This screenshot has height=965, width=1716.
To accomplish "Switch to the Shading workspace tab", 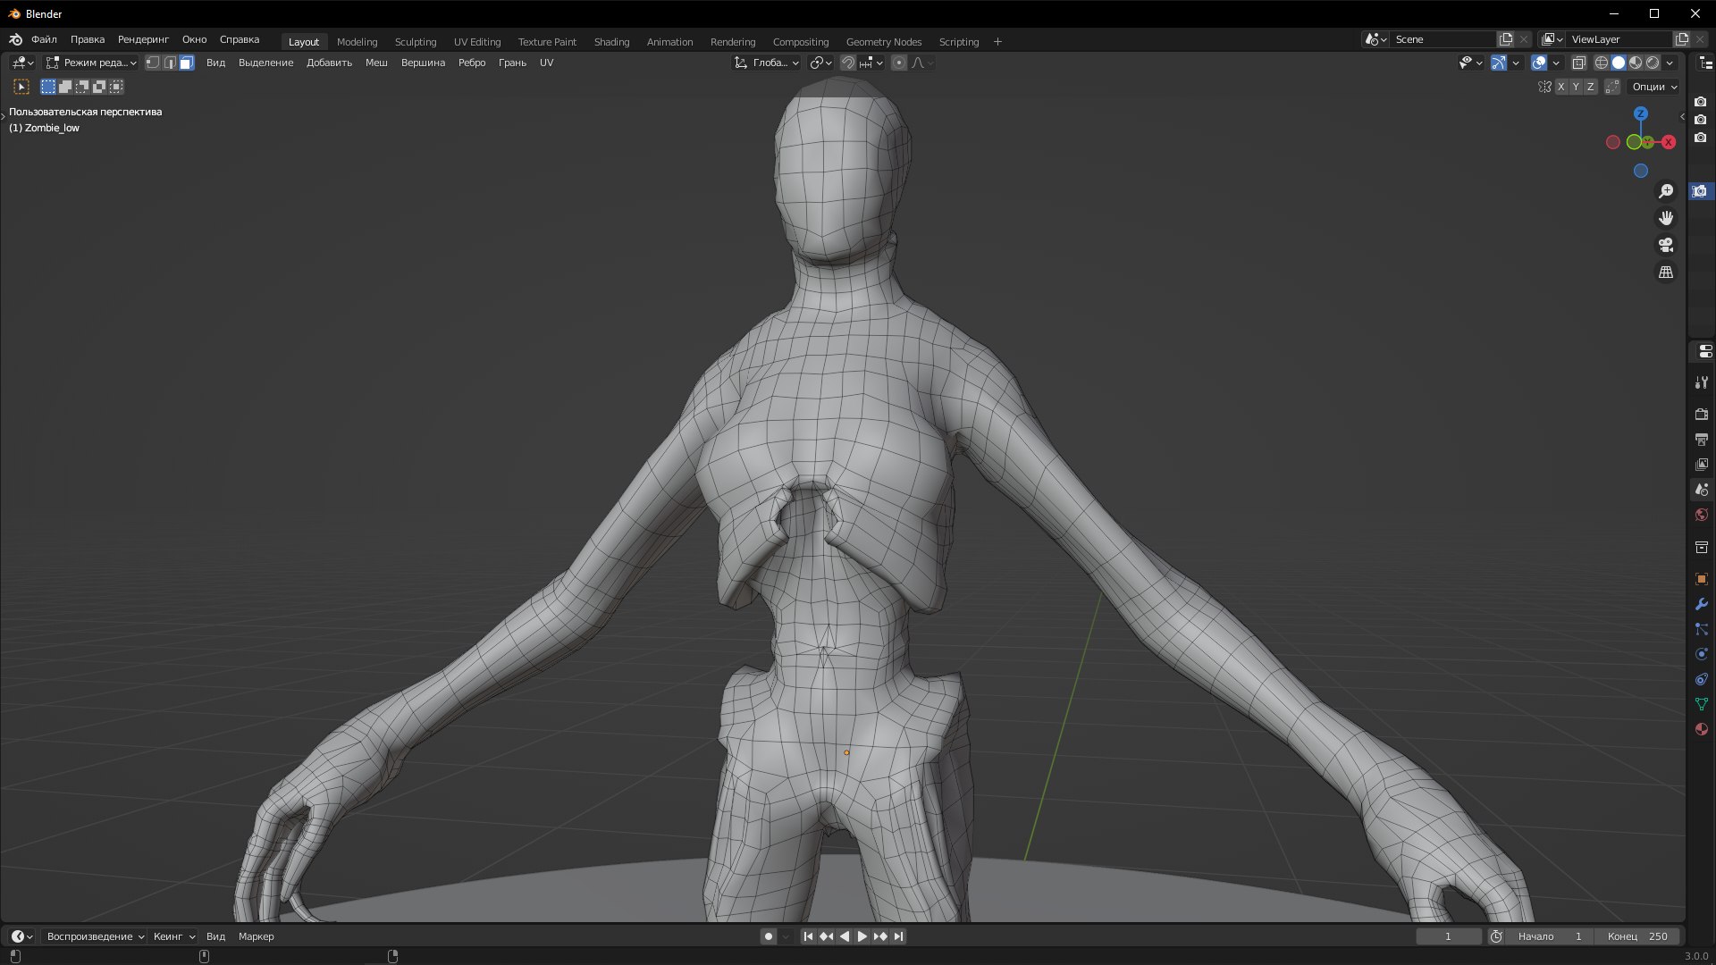I will (x=611, y=42).
